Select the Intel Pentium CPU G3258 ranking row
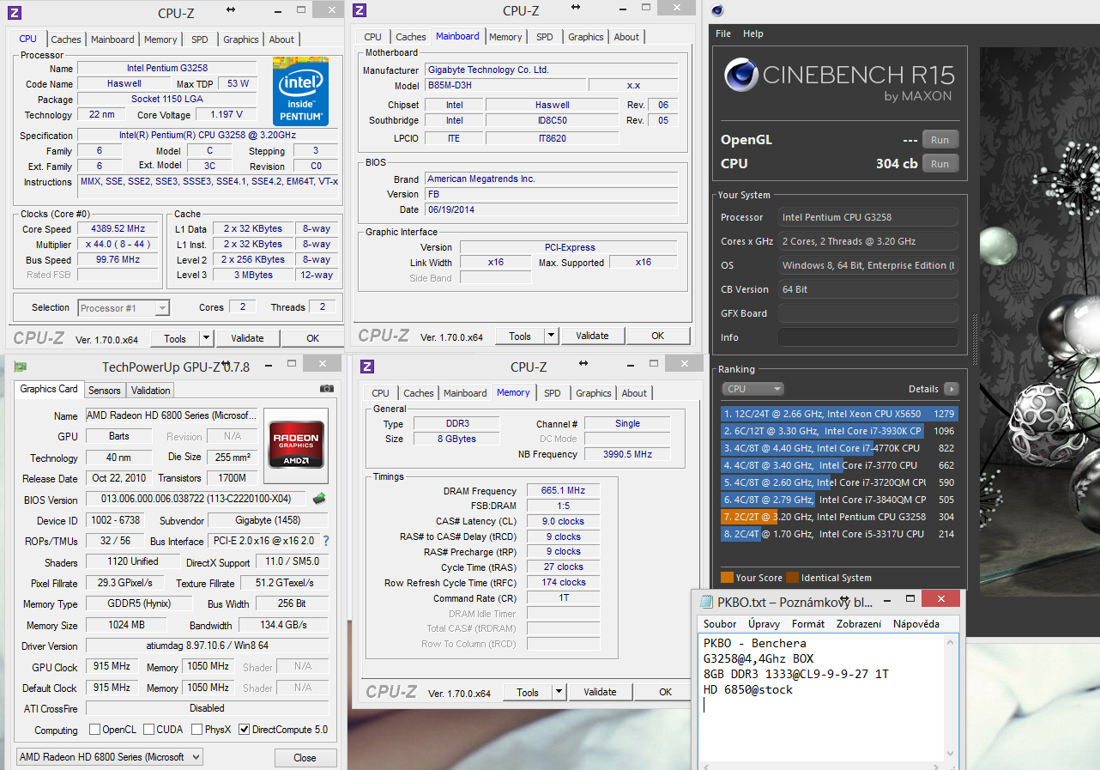This screenshot has width=1100, height=770. pyautogui.click(x=838, y=517)
